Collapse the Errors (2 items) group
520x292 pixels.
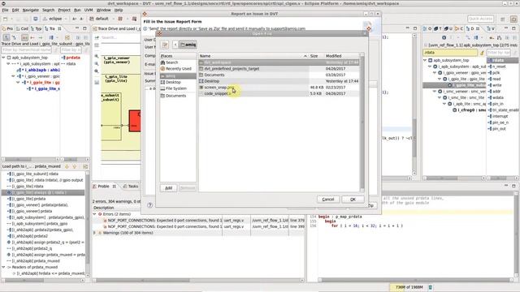pyautogui.click(x=95, y=214)
